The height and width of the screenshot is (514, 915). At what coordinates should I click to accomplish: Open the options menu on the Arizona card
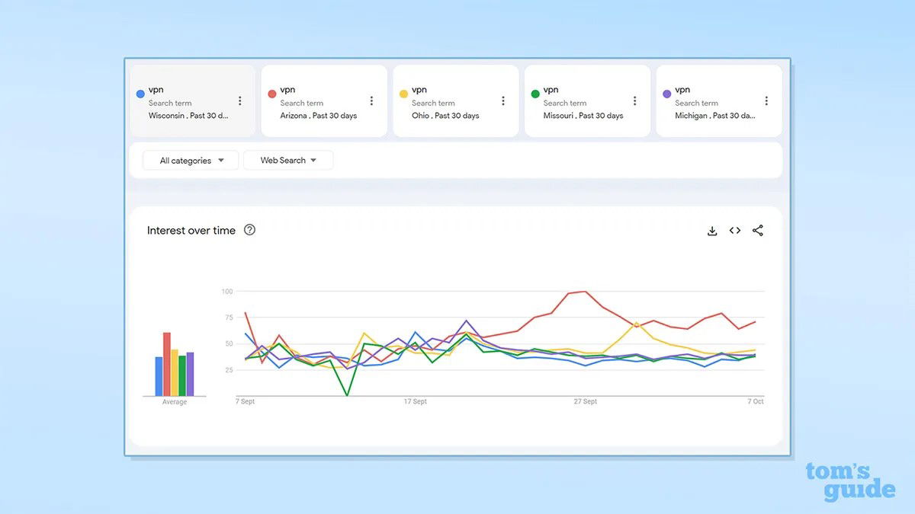click(371, 100)
